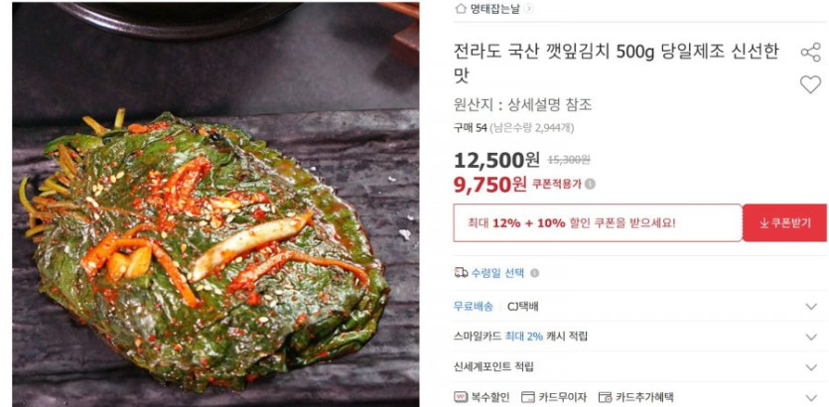Add product to wishlist with heart icon
The image size is (829, 407).
point(810,84)
